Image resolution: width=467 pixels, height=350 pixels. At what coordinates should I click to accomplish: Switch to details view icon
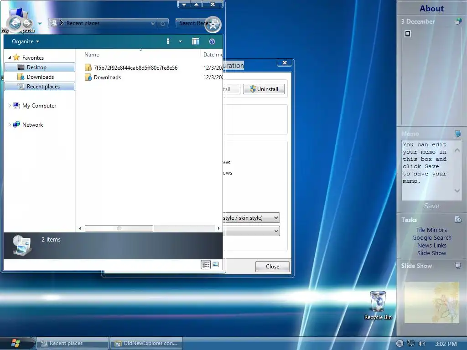tap(206, 265)
